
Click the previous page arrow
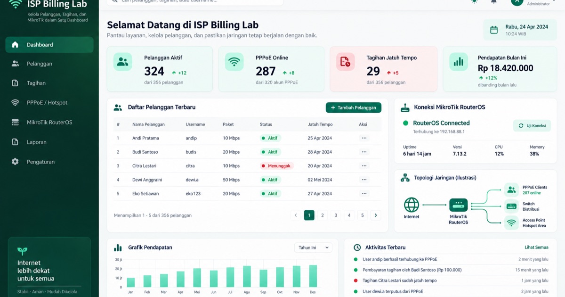tap(296, 215)
